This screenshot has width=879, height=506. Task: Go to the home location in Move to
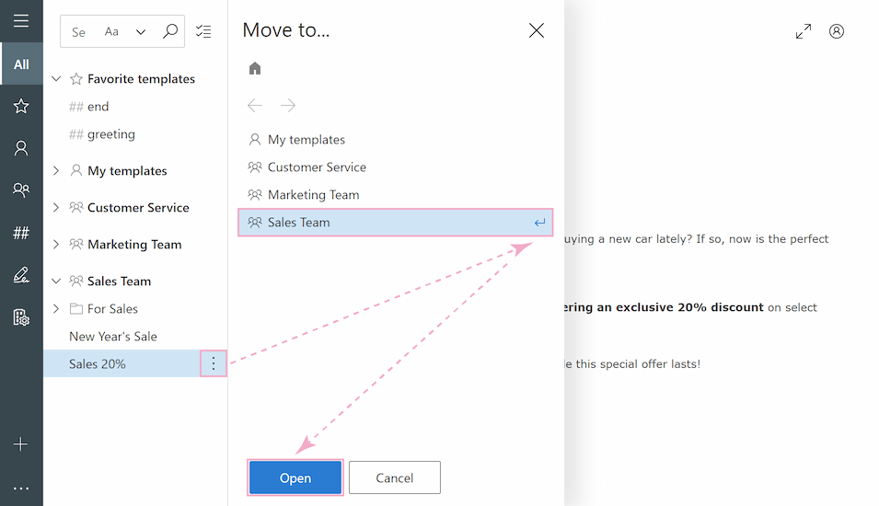pos(255,68)
